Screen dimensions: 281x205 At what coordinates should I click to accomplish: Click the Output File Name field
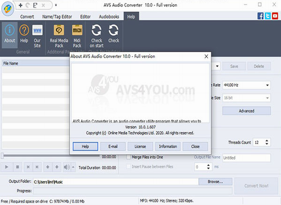click(247, 158)
